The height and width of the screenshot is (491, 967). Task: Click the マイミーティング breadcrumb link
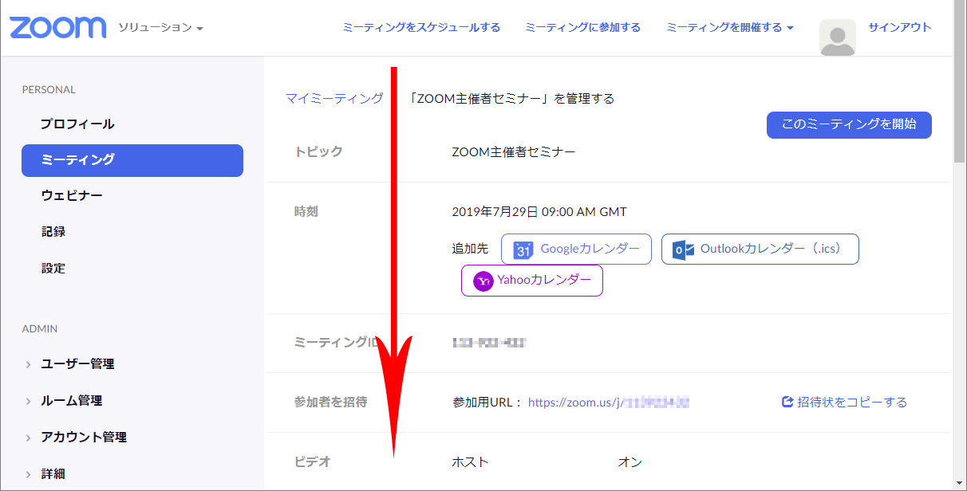coord(334,99)
